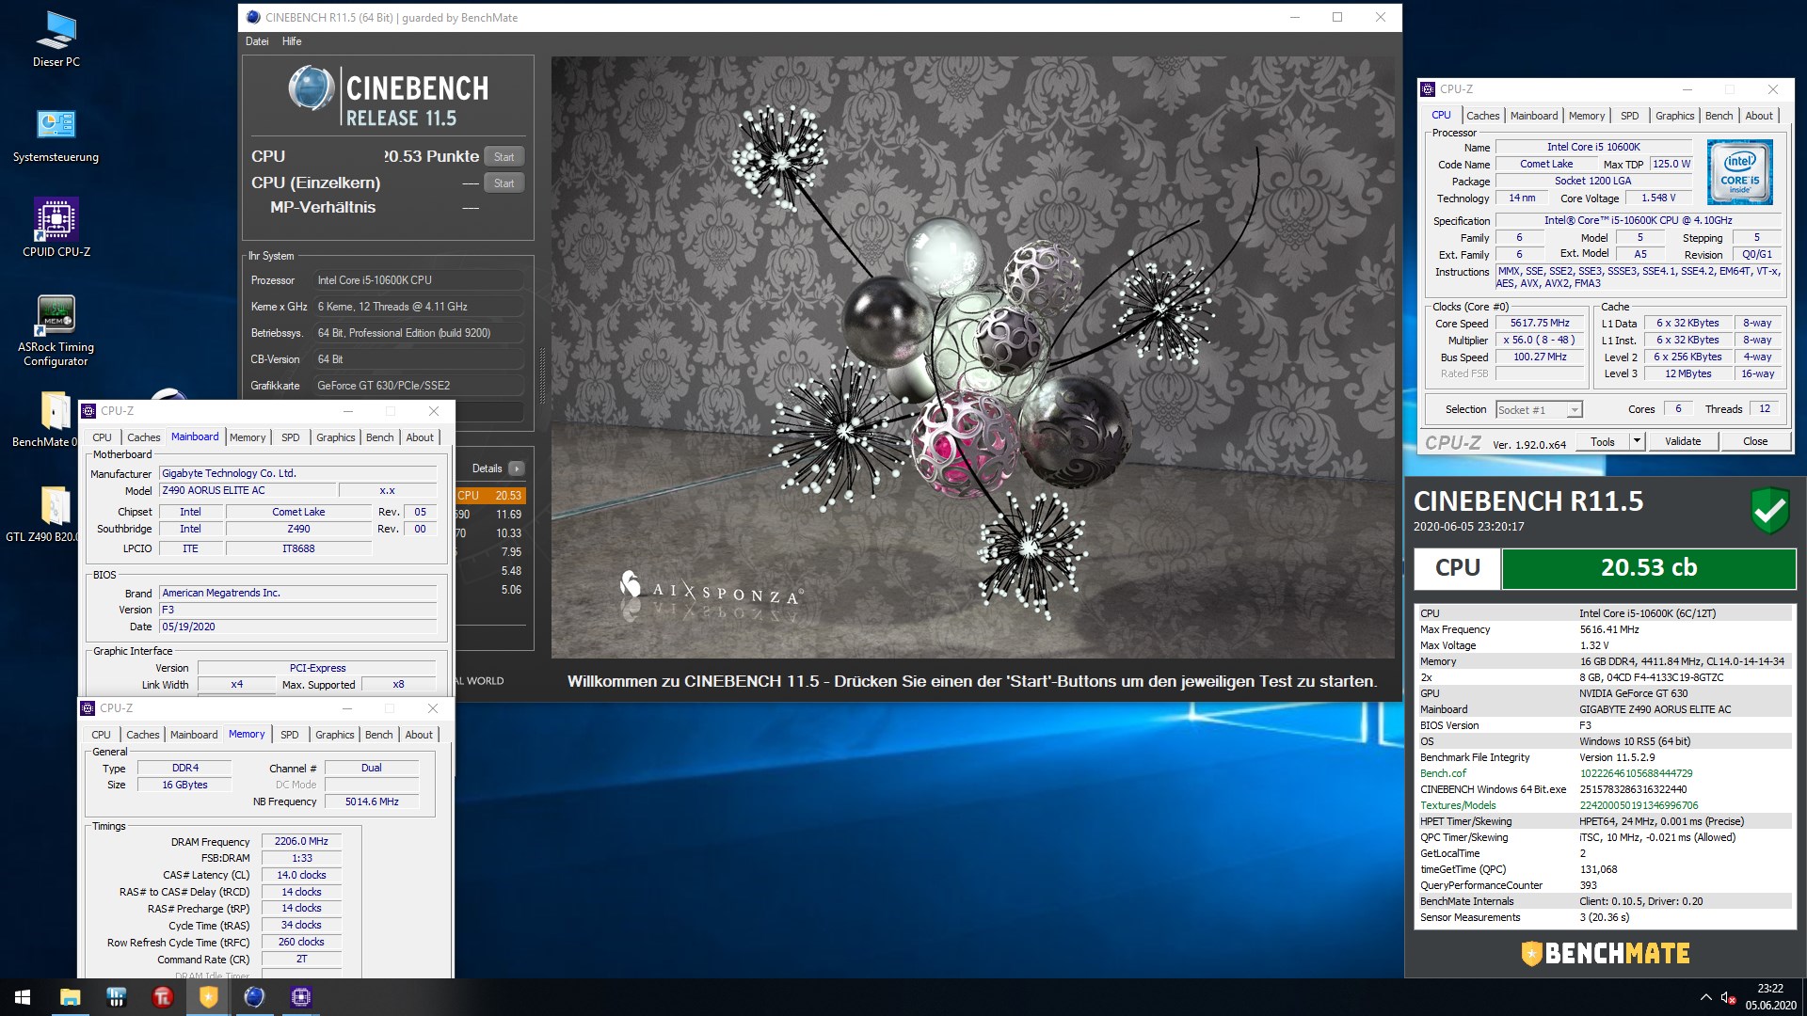Screen dimensions: 1807x1016
Task: Open File Explorer from the taskbar
Action: pyautogui.click(x=70, y=997)
